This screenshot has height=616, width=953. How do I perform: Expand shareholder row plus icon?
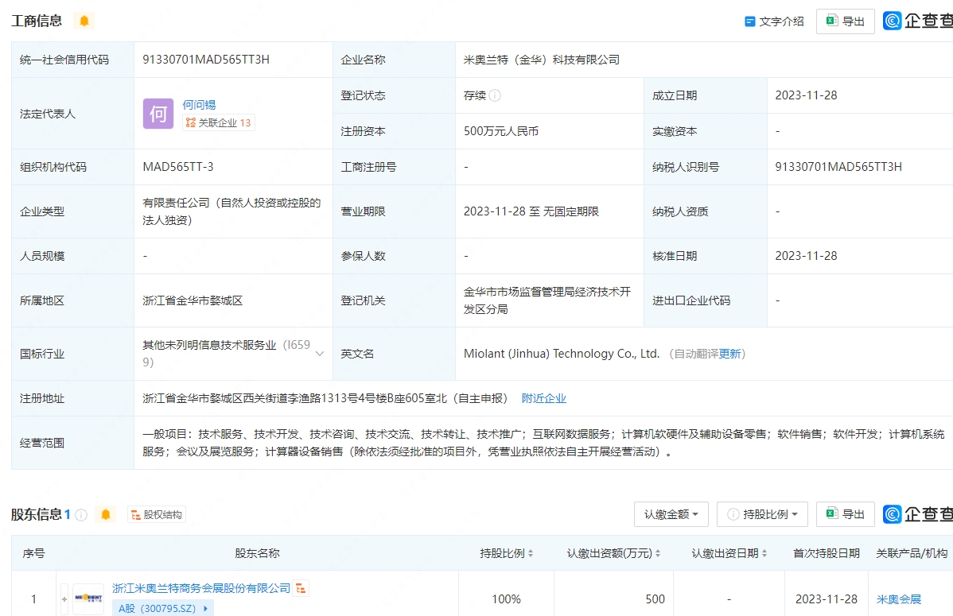[x=64, y=599]
